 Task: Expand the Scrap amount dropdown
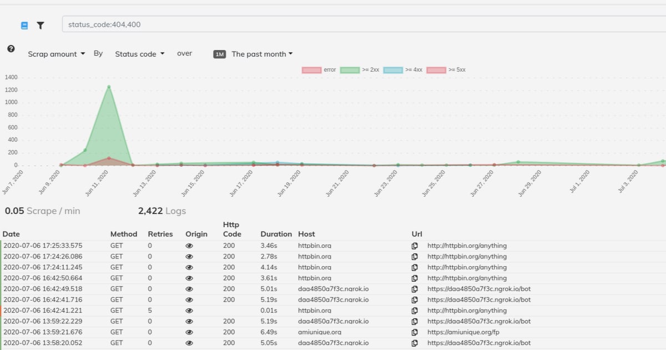click(x=57, y=54)
